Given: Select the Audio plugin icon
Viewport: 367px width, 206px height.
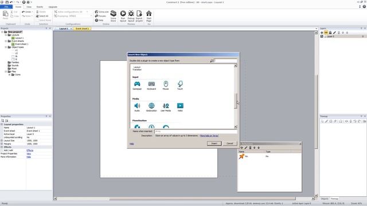Looking at the screenshot, I should click(137, 106).
